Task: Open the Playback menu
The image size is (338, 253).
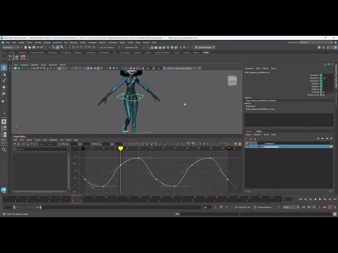Action: [73, 43]
